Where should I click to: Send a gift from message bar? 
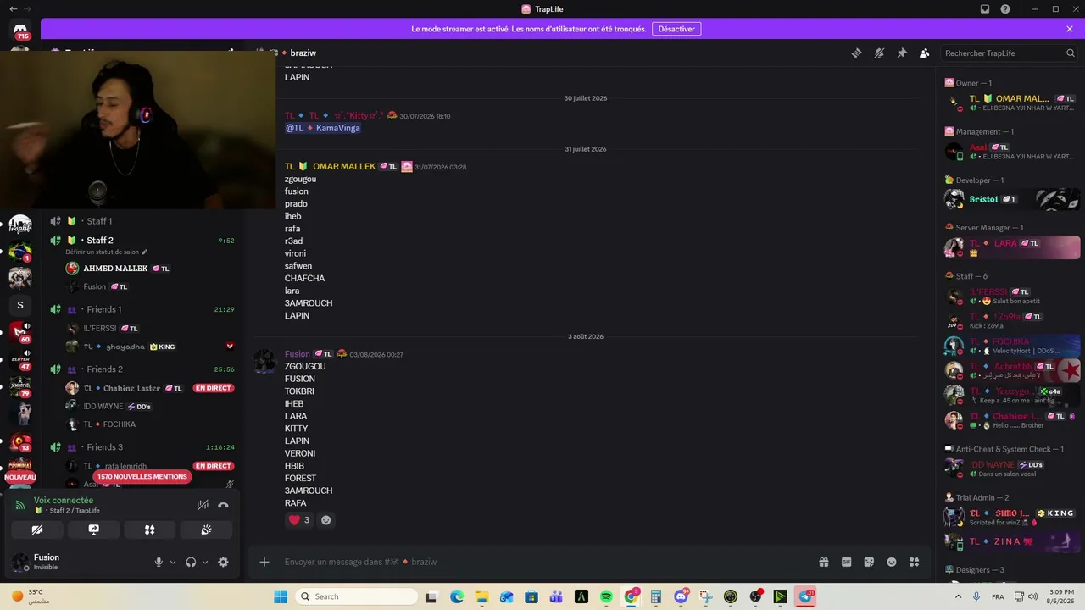(x=823, y=562)
